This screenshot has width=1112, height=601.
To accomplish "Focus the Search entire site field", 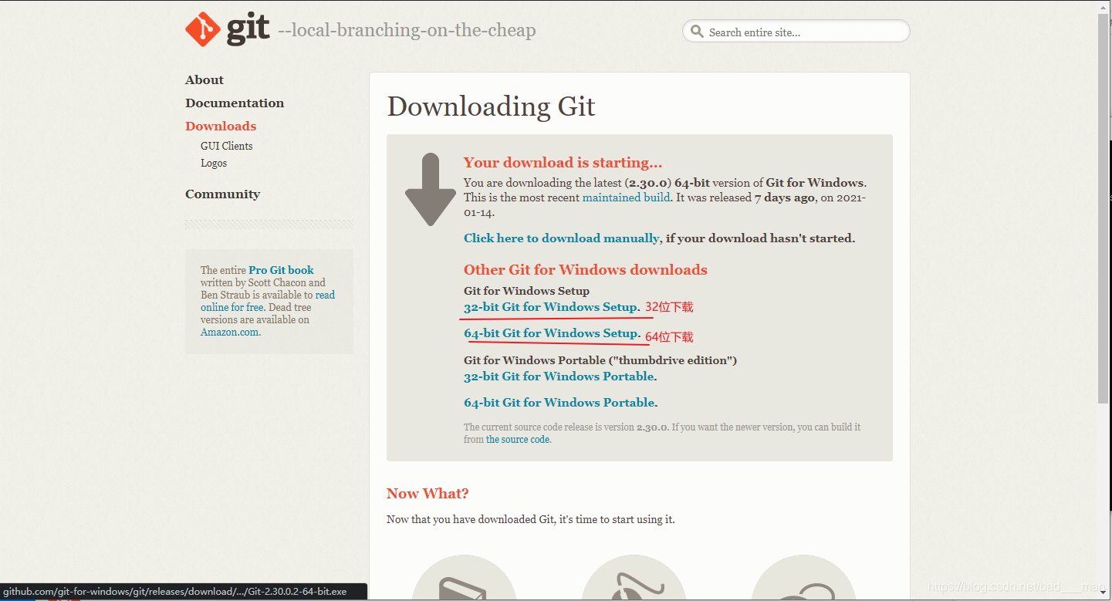I will (x=796, y=32).
